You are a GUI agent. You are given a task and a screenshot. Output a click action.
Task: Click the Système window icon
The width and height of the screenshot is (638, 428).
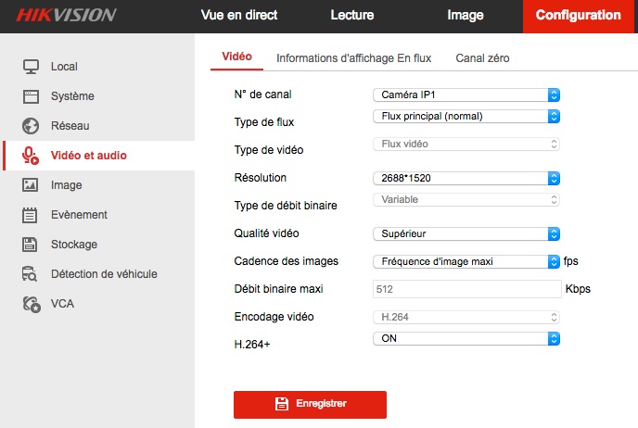coord(31,95)
